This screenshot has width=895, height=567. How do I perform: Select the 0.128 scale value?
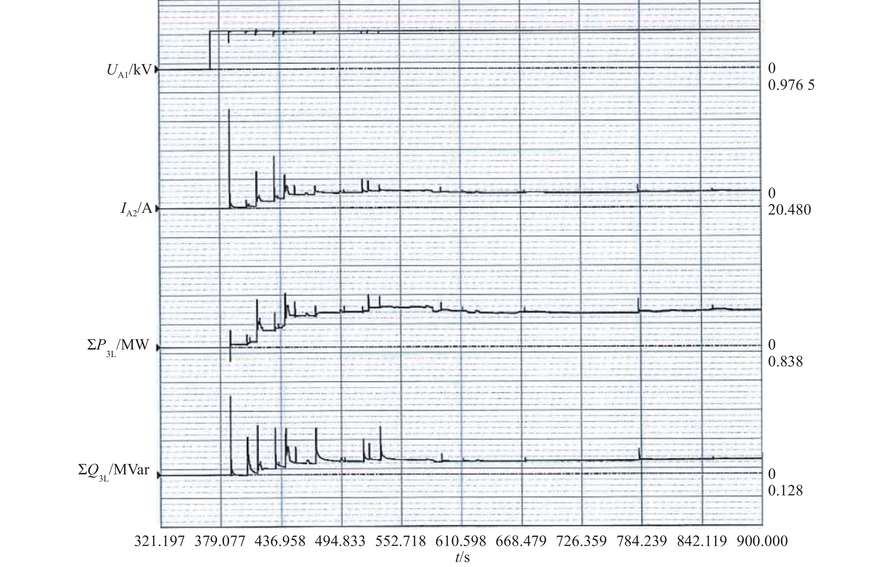pos(785,491)
